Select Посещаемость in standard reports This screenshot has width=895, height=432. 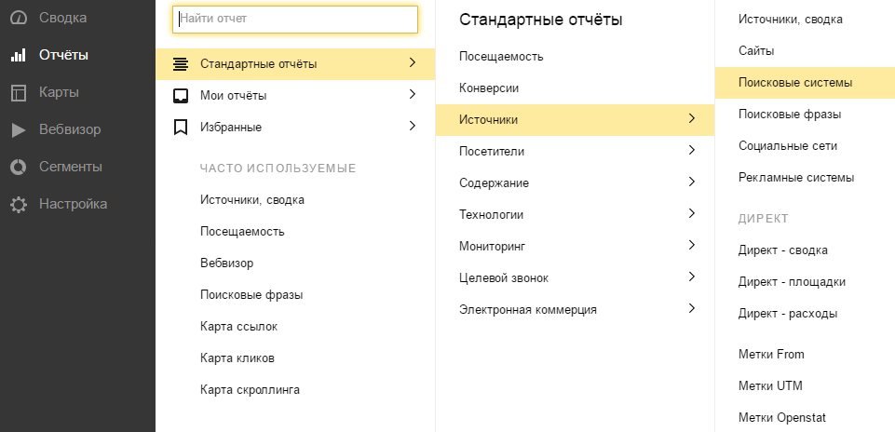point(501,57)
